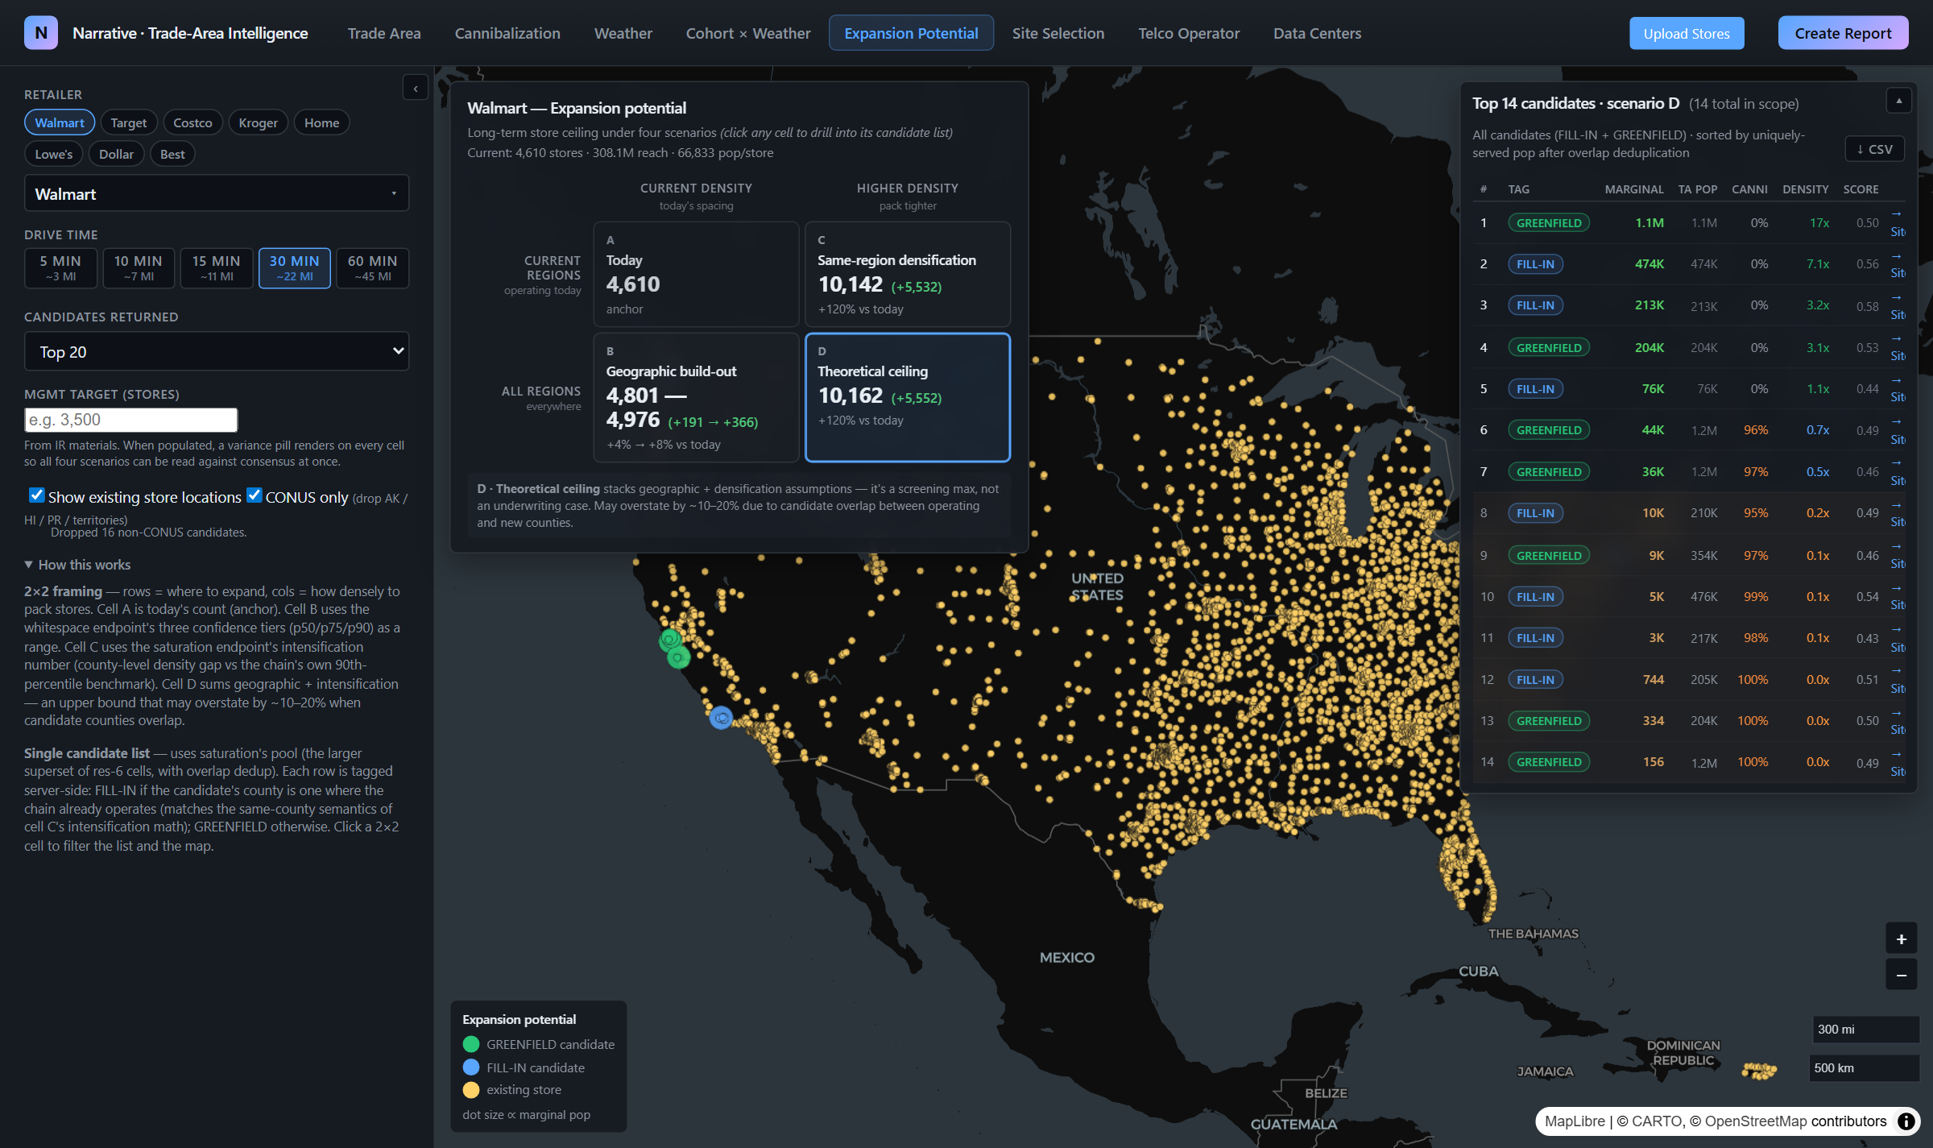Open the Site arrow link for candidate 10

point(1898,597)
